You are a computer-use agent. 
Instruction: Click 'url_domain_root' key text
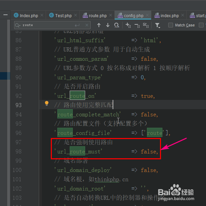[x=80, y=189]
